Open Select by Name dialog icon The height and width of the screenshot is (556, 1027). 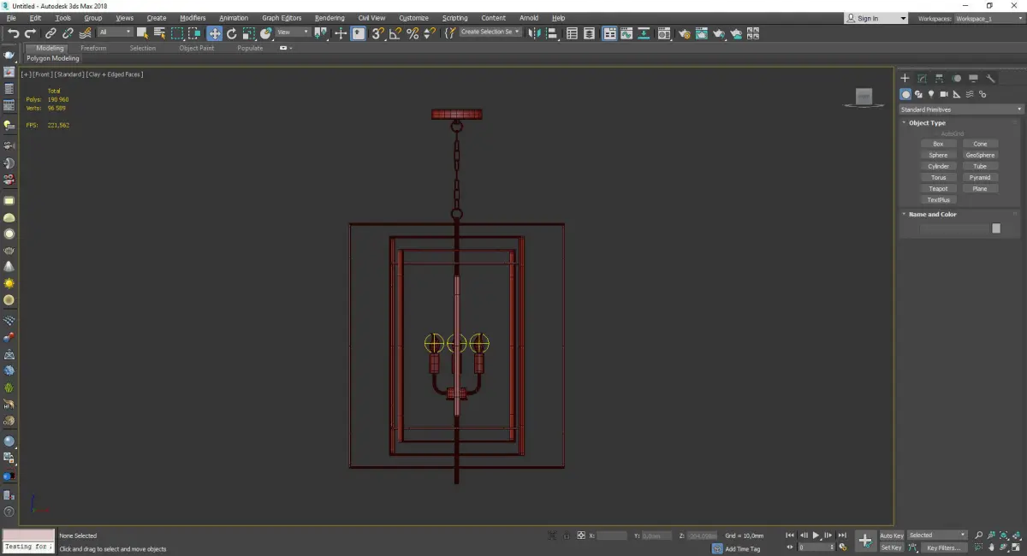tap(159, 33)
